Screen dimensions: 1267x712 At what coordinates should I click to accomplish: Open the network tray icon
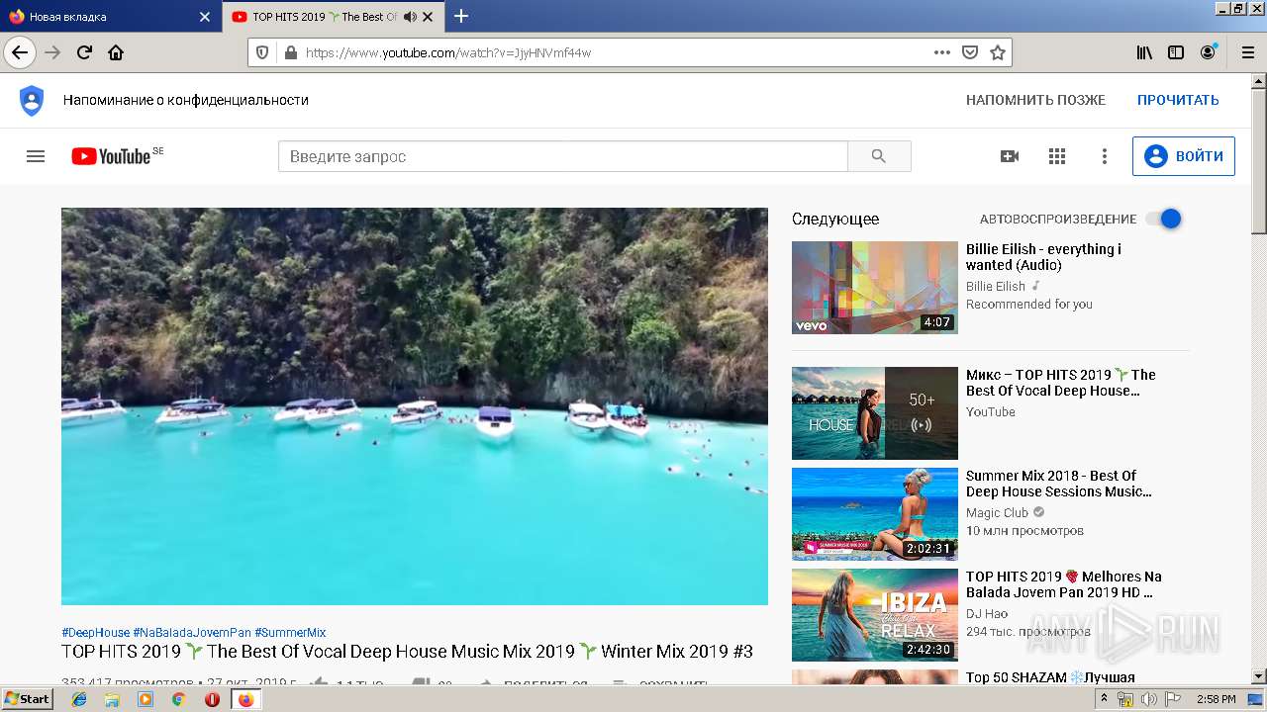(x=1125, y=699)
